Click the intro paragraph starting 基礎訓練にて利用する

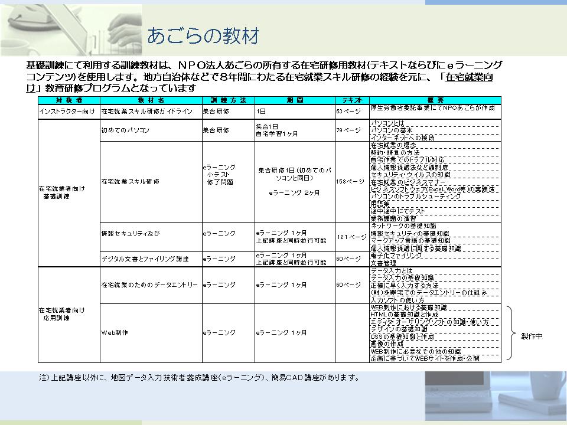point(264,77)
